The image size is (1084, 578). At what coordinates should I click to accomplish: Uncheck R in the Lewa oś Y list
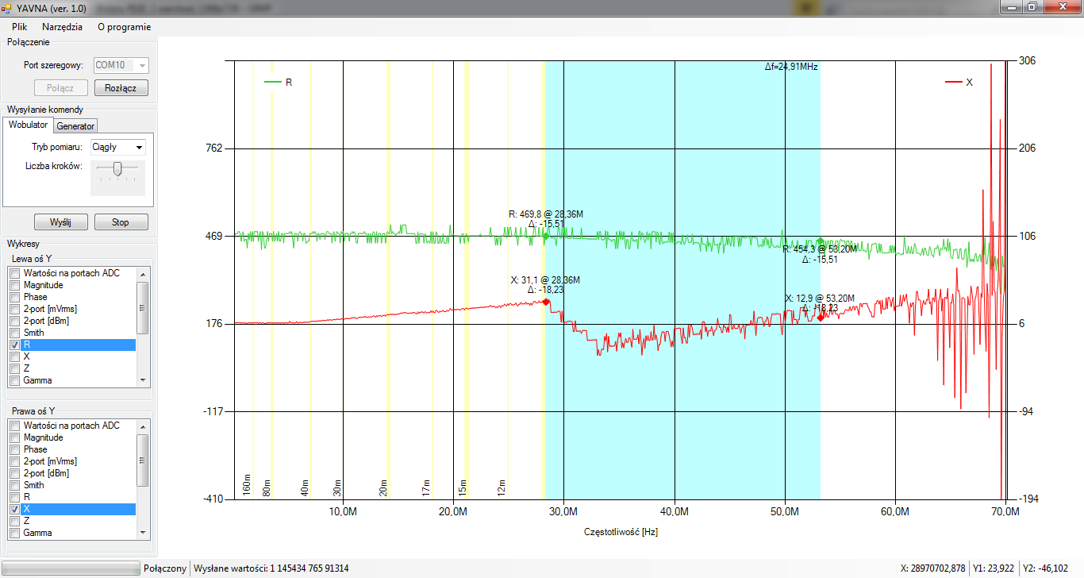tap(14, 345)
